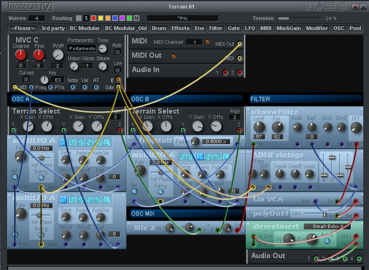Open the LFO module category
This screenshot has height=270, width=369.
(250, 28)
